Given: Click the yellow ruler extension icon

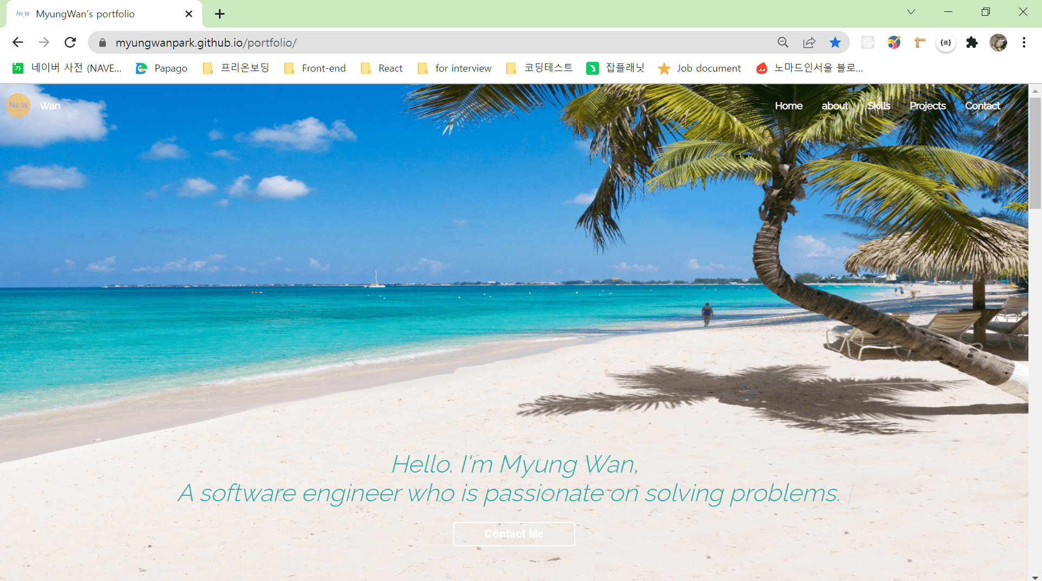Looking at the screenshot, I should click(x=920, y=42).
